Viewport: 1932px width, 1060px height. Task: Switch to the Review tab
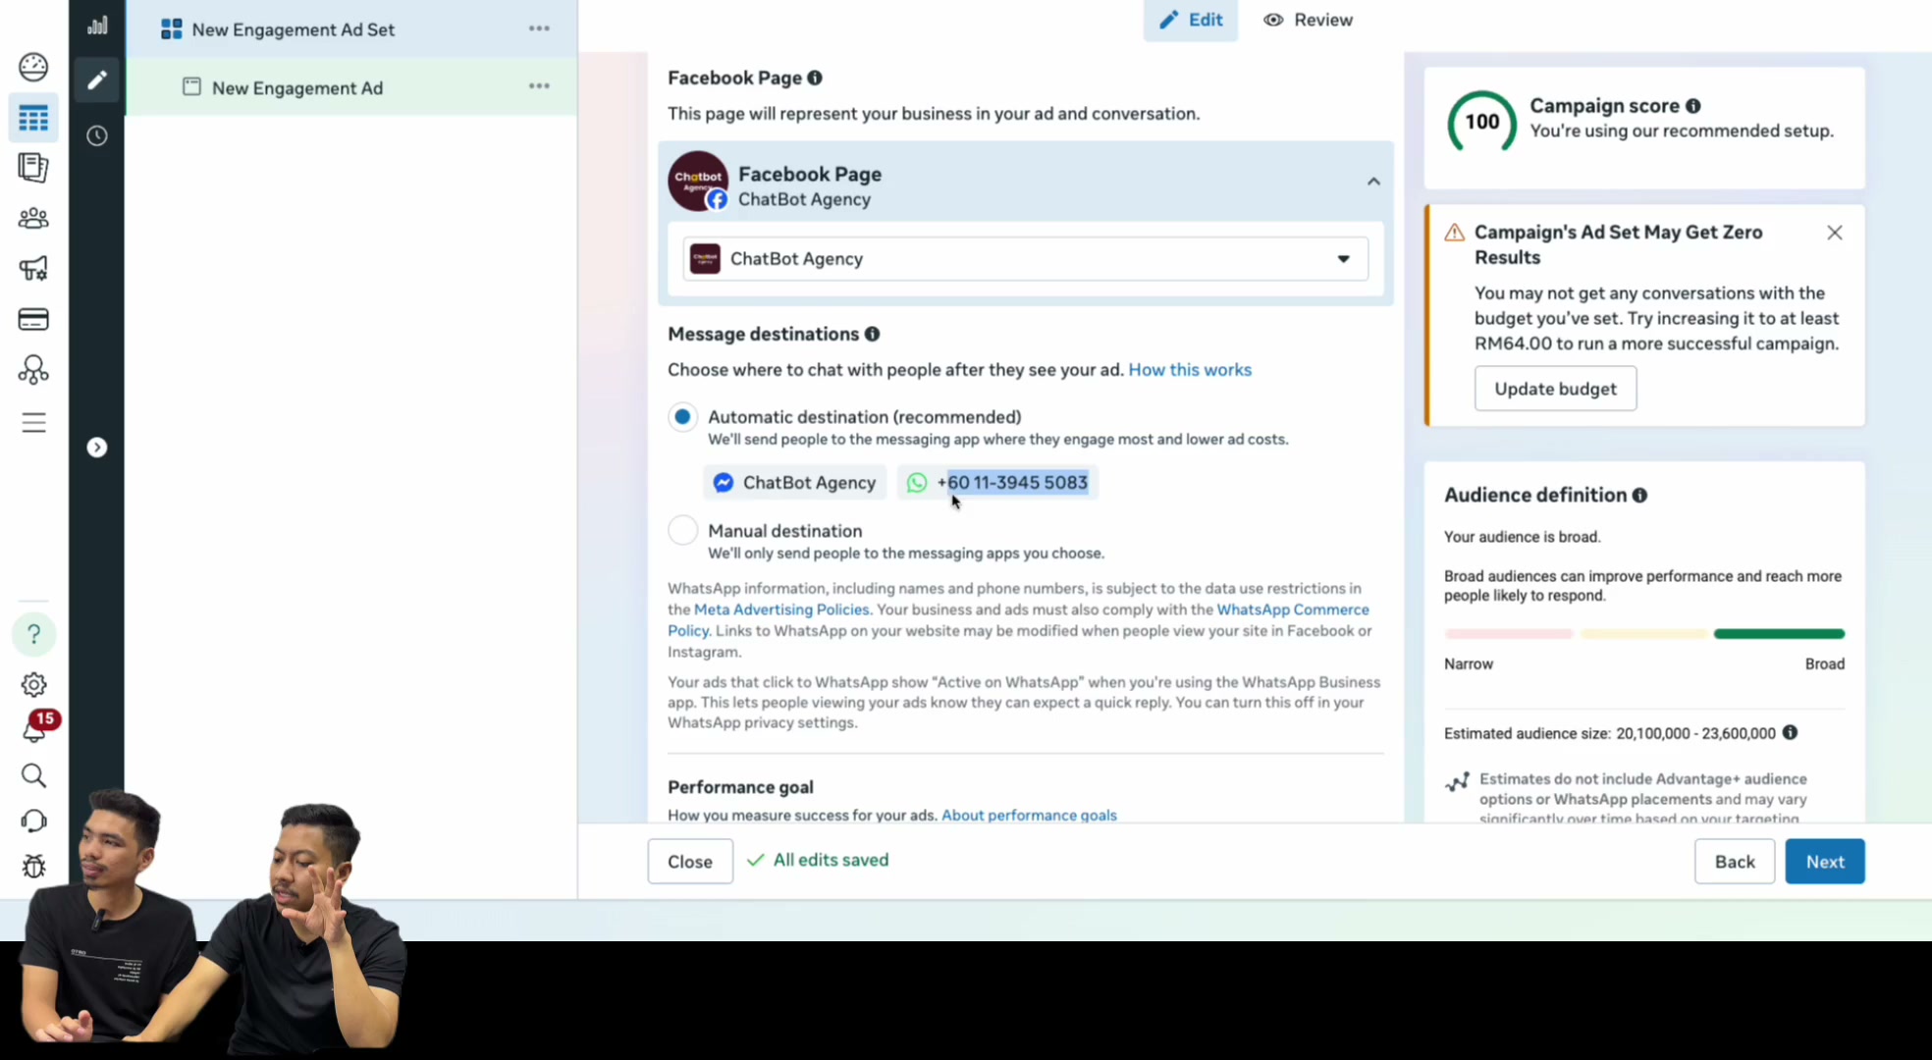click(1308, 20)
